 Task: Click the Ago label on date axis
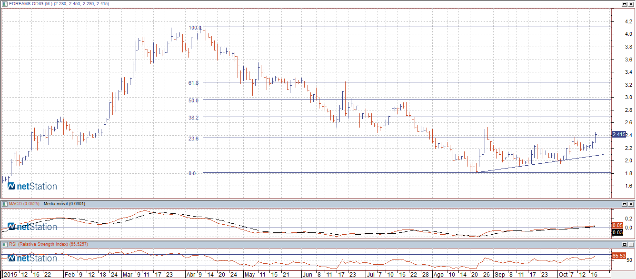438,275
